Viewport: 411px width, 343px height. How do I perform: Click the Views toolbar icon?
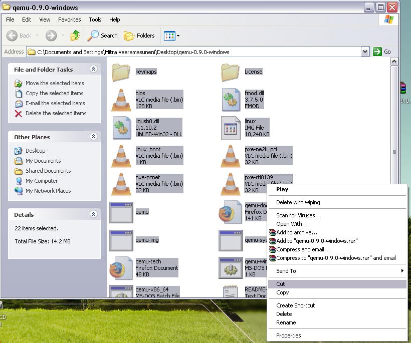[x=170, y=36]
